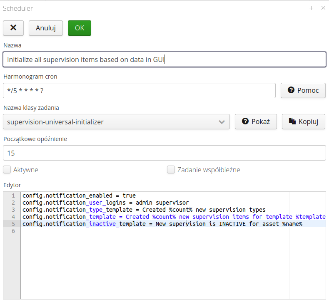Click the plus icon in title bar

tap(311, 8)
